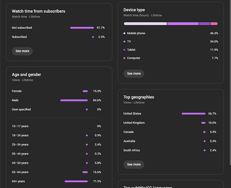Click the white Mobile phone legend dot

[x=124, y=33]
